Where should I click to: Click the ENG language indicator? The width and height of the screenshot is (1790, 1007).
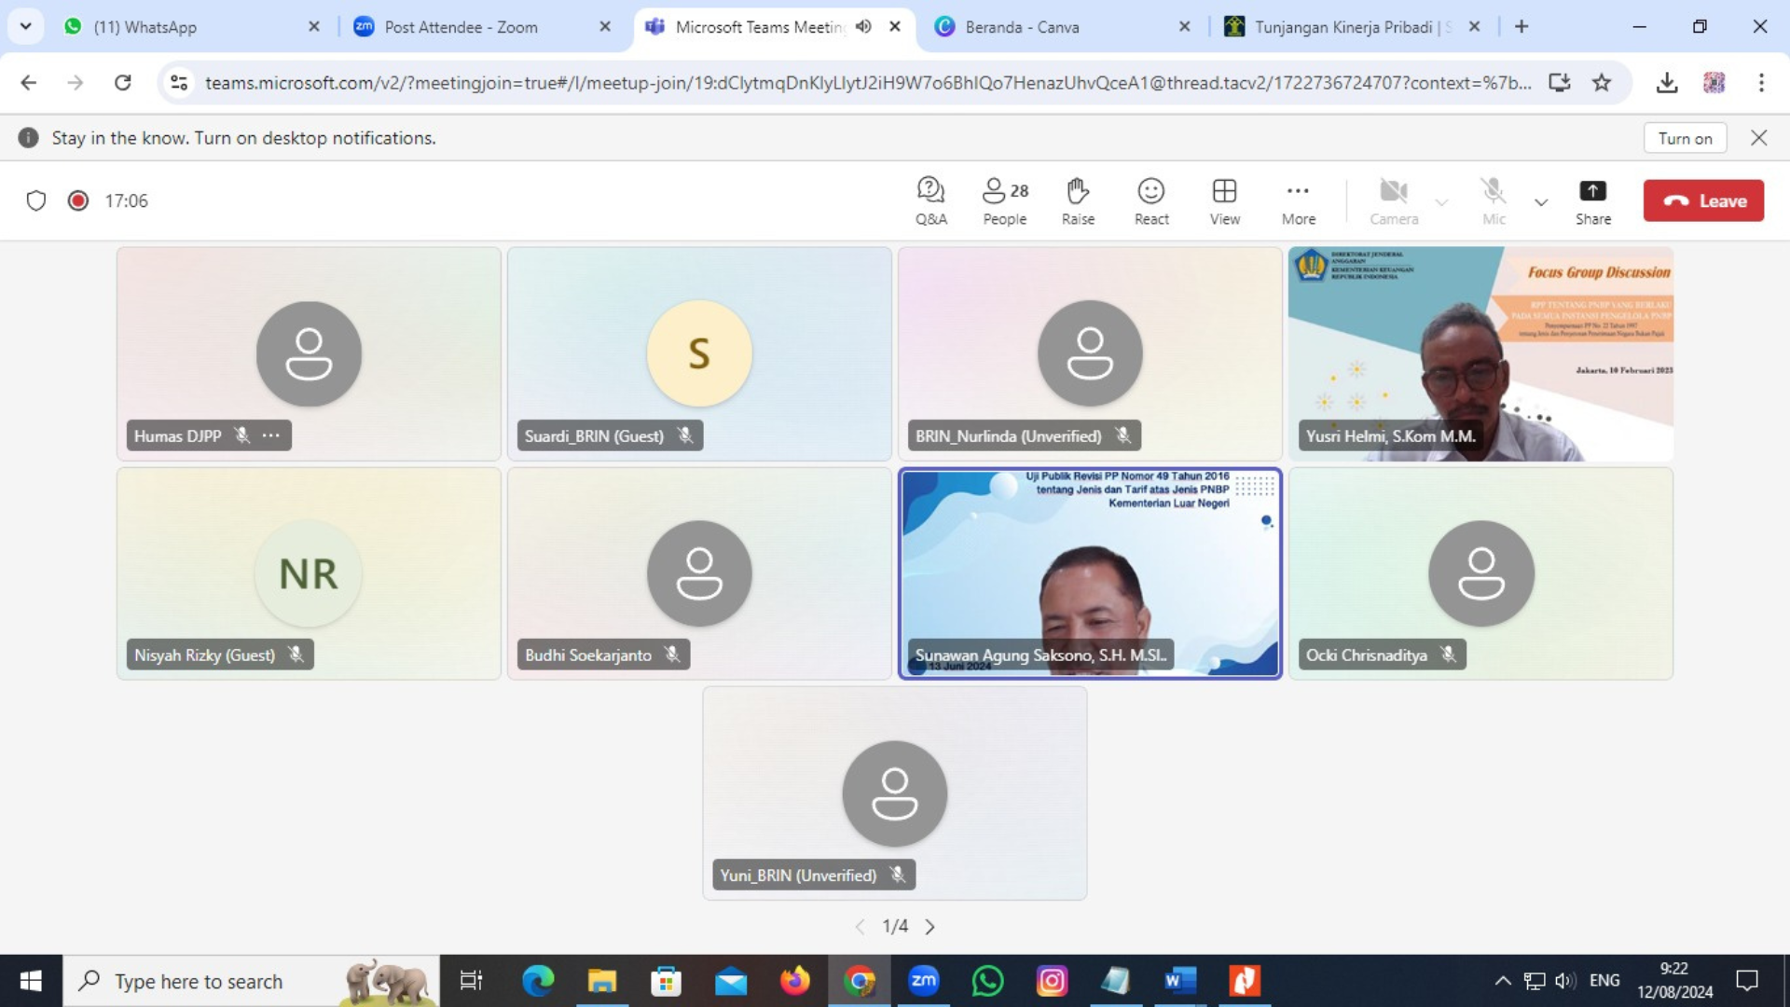click(x=1604, y=981)
